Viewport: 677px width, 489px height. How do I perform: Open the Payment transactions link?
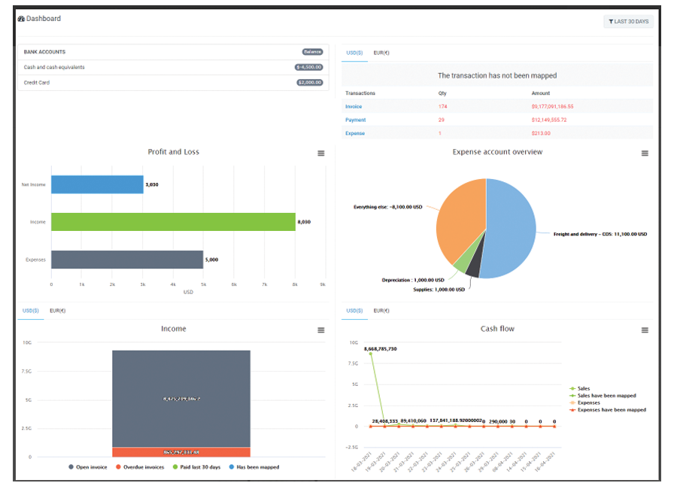356,120
